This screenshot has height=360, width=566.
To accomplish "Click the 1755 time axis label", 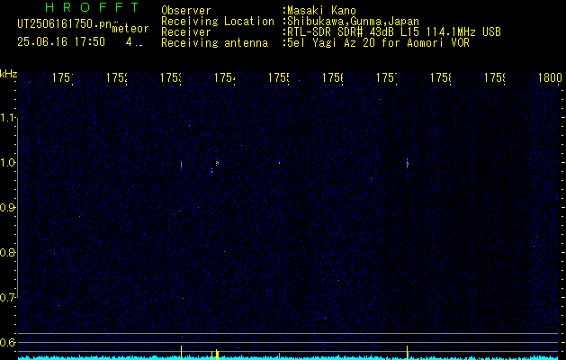I will (279, 77).
